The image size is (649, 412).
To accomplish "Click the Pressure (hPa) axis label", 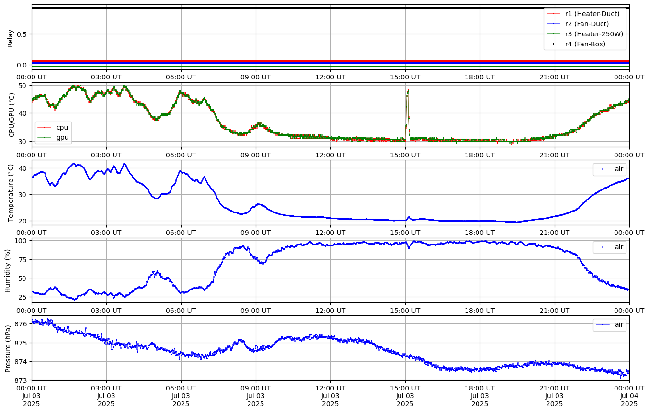I will [x=8, y=348].
